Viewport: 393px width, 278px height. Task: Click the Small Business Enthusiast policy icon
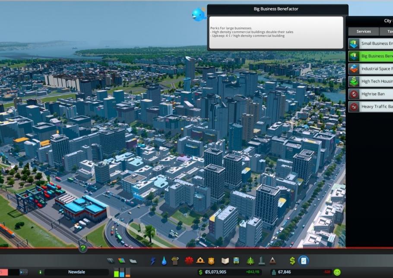click(354, 44)
